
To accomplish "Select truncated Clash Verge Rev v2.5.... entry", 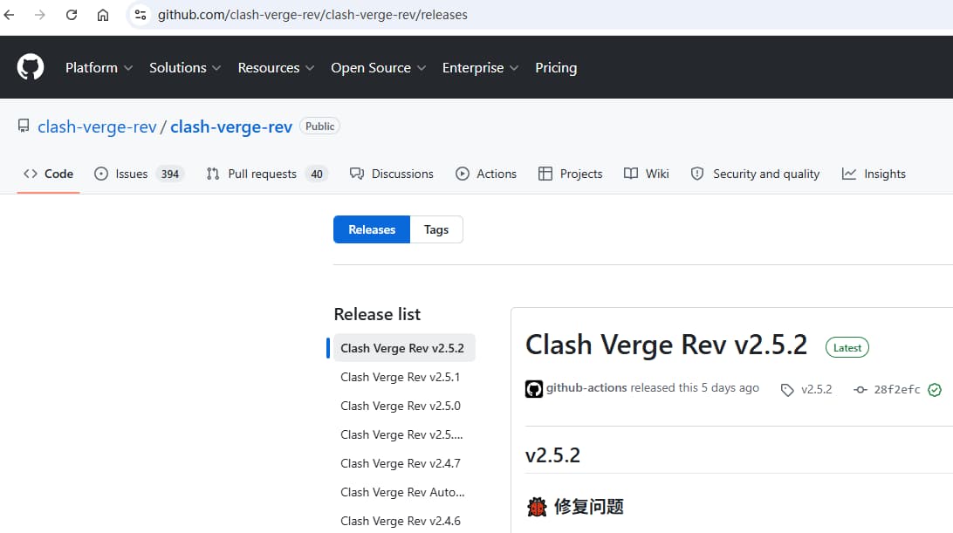I will [401, 435].
